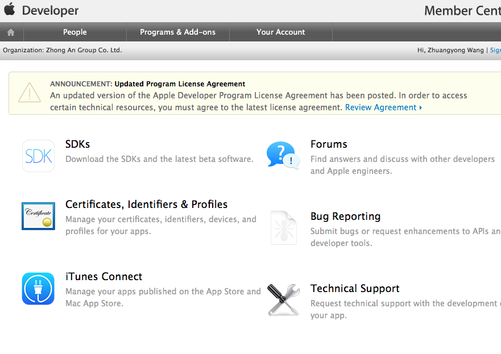Open the SDK icon

38,156
